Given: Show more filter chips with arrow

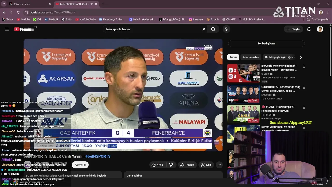Looking at the screenshot, I should (301, 57).
